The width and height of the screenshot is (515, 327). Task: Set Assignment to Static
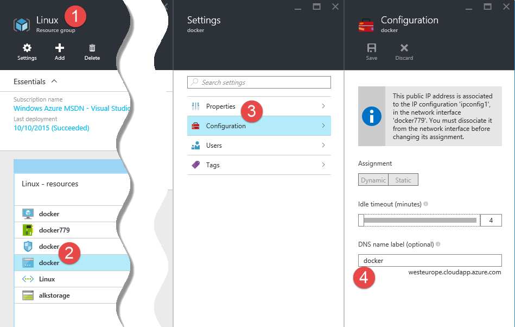403,180
